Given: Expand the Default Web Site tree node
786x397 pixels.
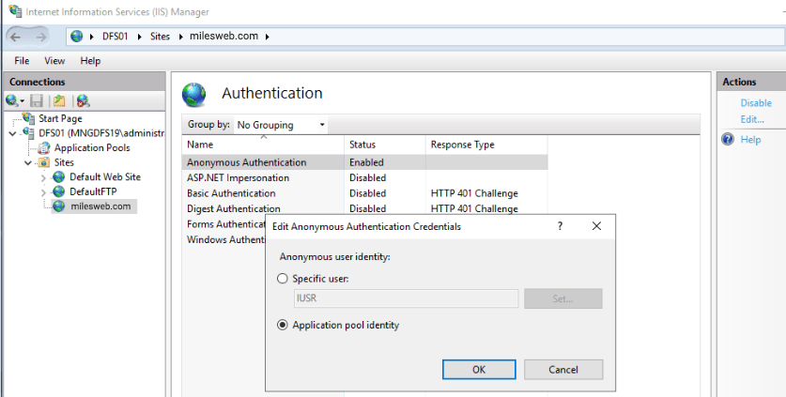Looking at the screenshot, I should click(x=43, y=177).
